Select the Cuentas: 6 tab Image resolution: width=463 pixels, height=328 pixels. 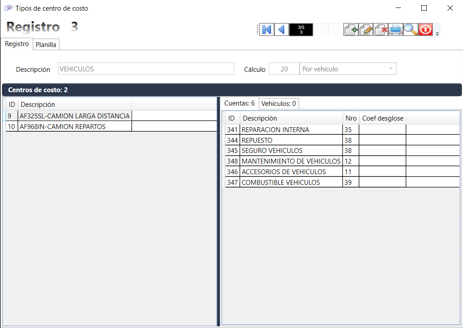(x=239, y=103)
